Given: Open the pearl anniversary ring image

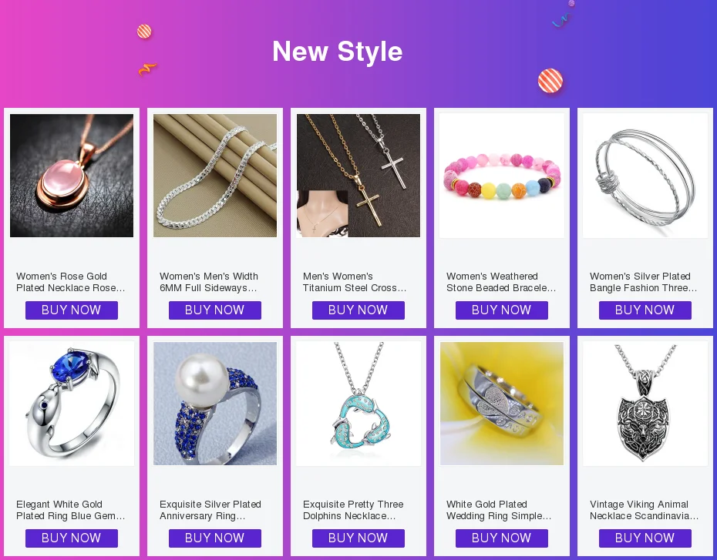Looking at the screenshot, I should pyautogui.click(x=215, y=404).
